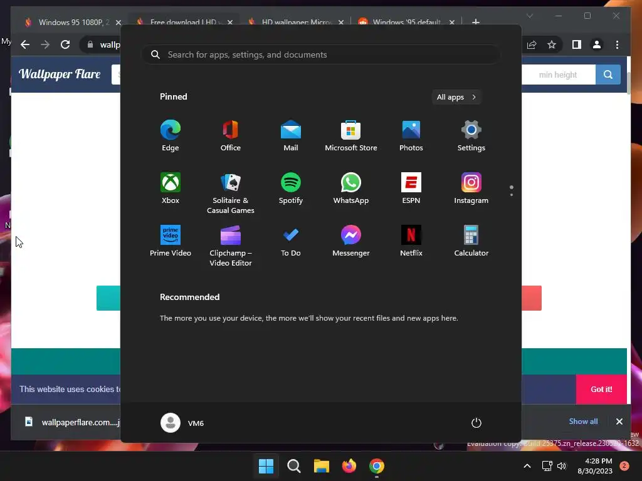
Task: Open taskbar Search
Action: [x=293, y=466]
